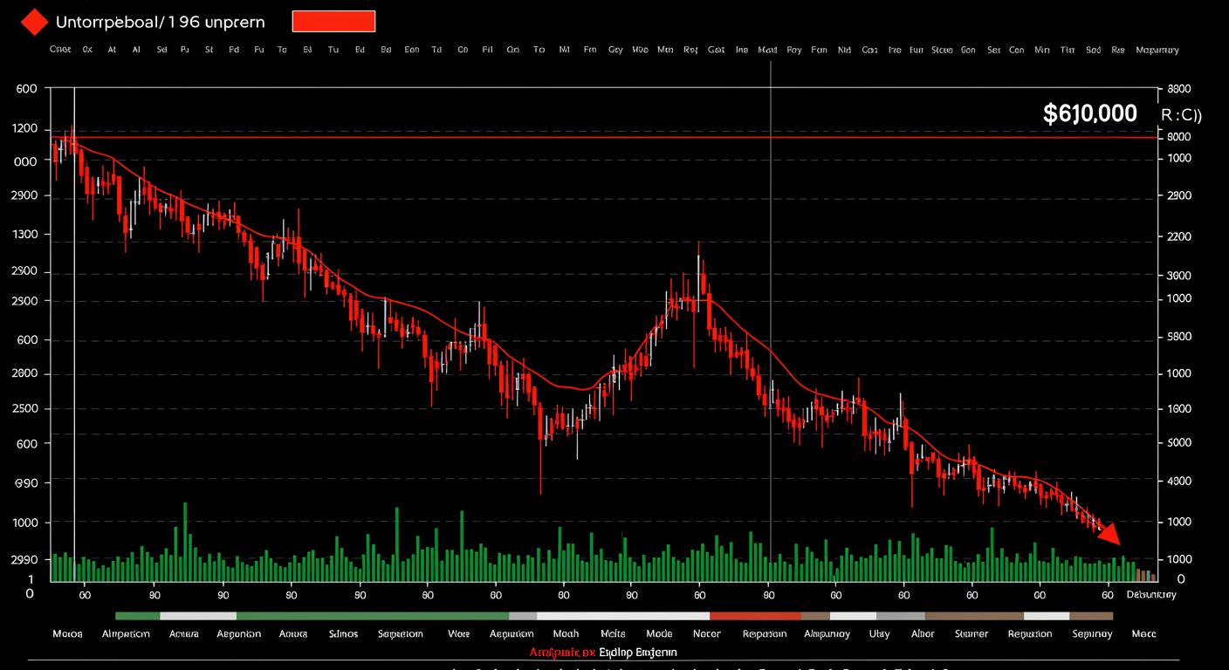Select the red rectangle swatch in header
1229x670 pixels.
pyautogui.click(x=333, y=21)
